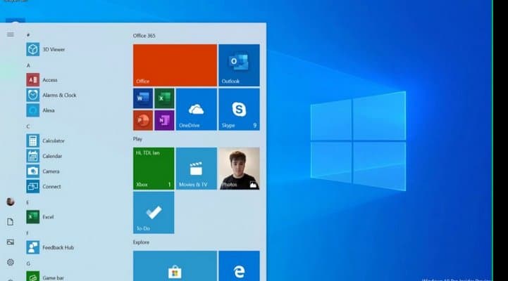Screen dimensions: 508x281
Task: Launch Excel from the app list
Action: click(40, 217)
